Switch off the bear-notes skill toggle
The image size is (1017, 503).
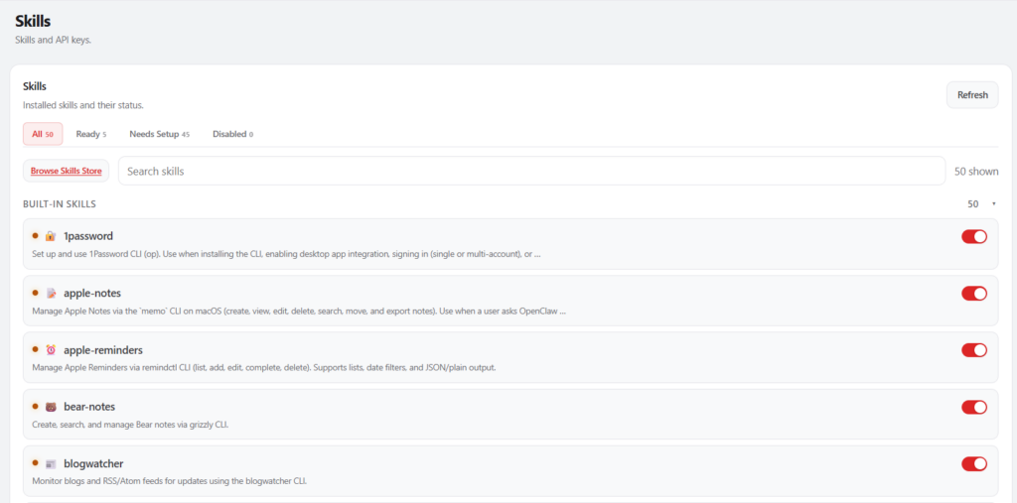pyautogui.click(x=973, y=407)
